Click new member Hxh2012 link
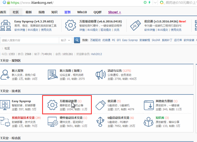The image size is (197, 142). point(96,54)
